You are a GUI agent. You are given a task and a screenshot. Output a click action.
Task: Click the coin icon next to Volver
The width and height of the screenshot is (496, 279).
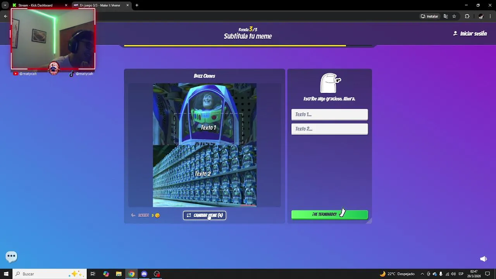157,215
